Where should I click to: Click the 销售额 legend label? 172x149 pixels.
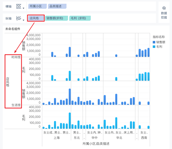[x=161, y=42]
